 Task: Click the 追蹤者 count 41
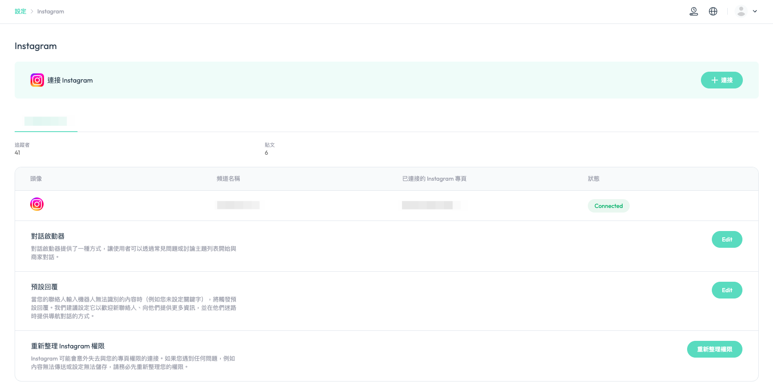tap(17, 153)
